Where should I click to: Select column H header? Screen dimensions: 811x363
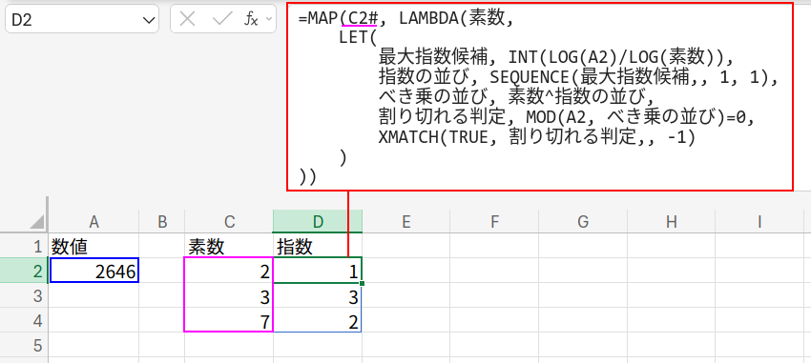pyautogui.click(x=671, y=222)
